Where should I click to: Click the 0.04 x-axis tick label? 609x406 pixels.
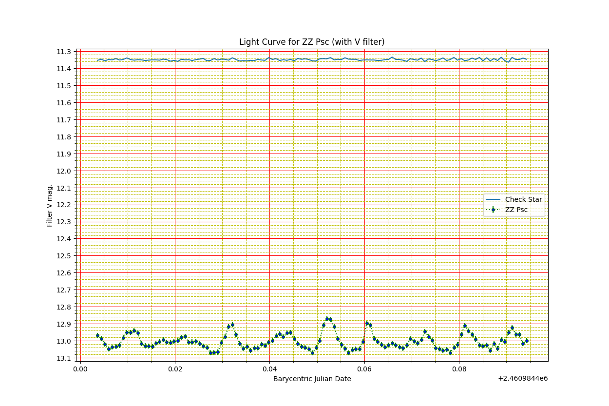click(x=269, y=369)
